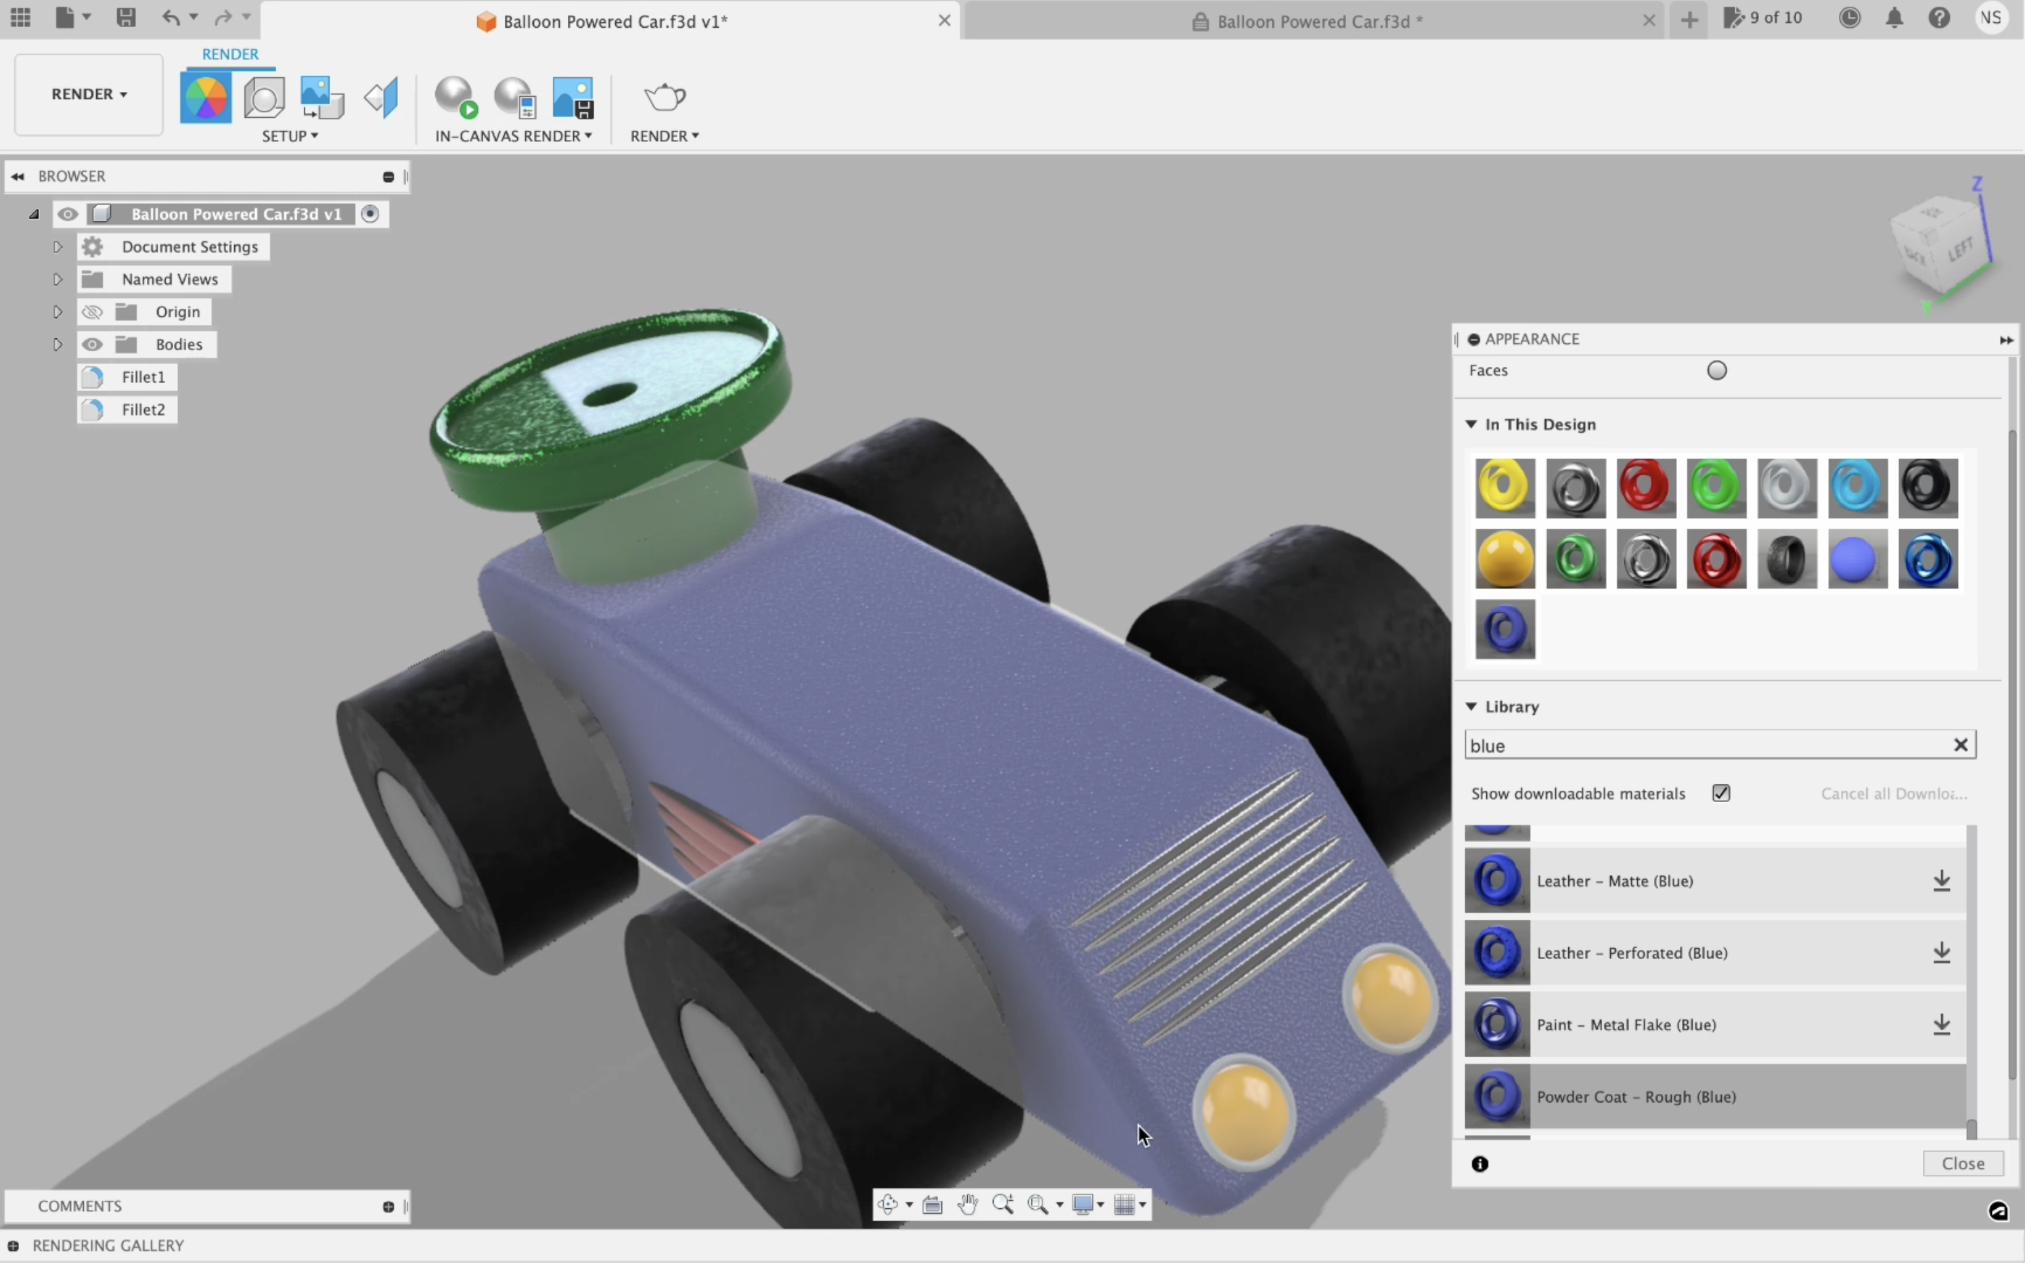Toggle visibility of the Bodies folder
The width and height of the screenshot is (2025, 1263).
pyautogui.click(x=92, y=343)
